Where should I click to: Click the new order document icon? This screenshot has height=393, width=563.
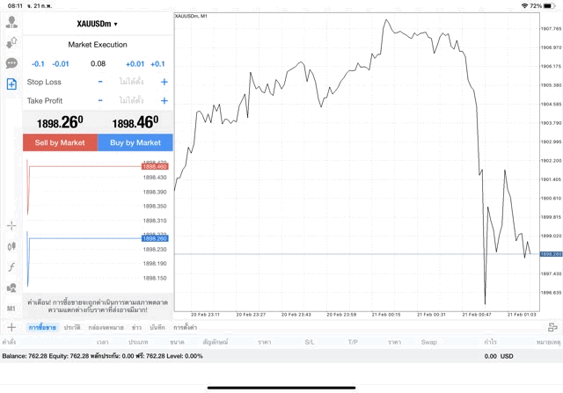click(x=11, y=84)
